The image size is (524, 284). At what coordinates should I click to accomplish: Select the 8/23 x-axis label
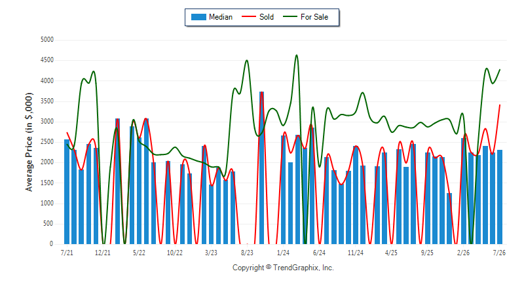pos(247,253)
